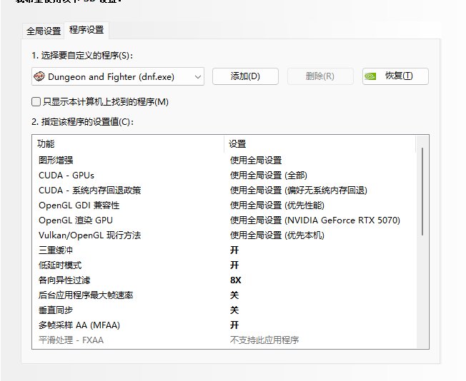Screen dimensions: 466x381
Task: Click the 恢复(T) button
Action: [395, 76]
